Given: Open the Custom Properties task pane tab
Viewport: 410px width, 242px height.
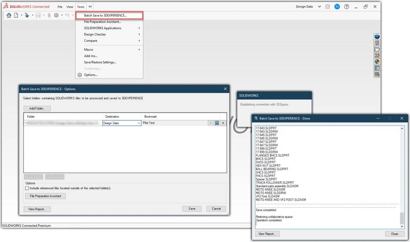Looking at the screenshot, I should (x=377, y=68).
